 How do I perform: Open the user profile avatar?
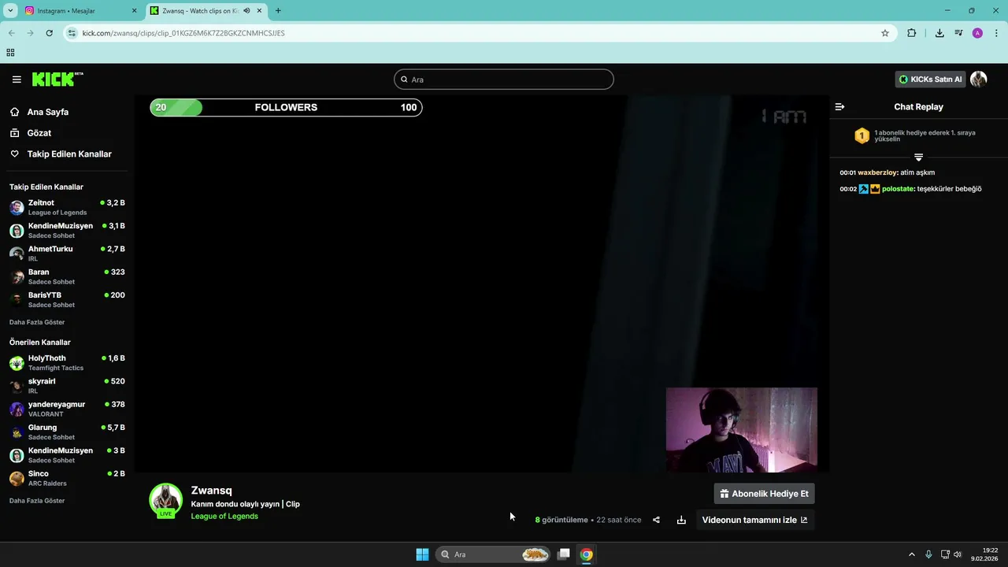click(x=978, y=79)
